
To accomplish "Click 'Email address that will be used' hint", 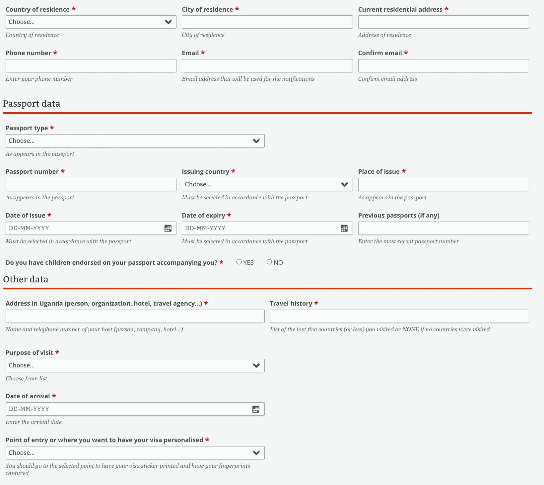I will pyautogui.click(x=248, y=79).
